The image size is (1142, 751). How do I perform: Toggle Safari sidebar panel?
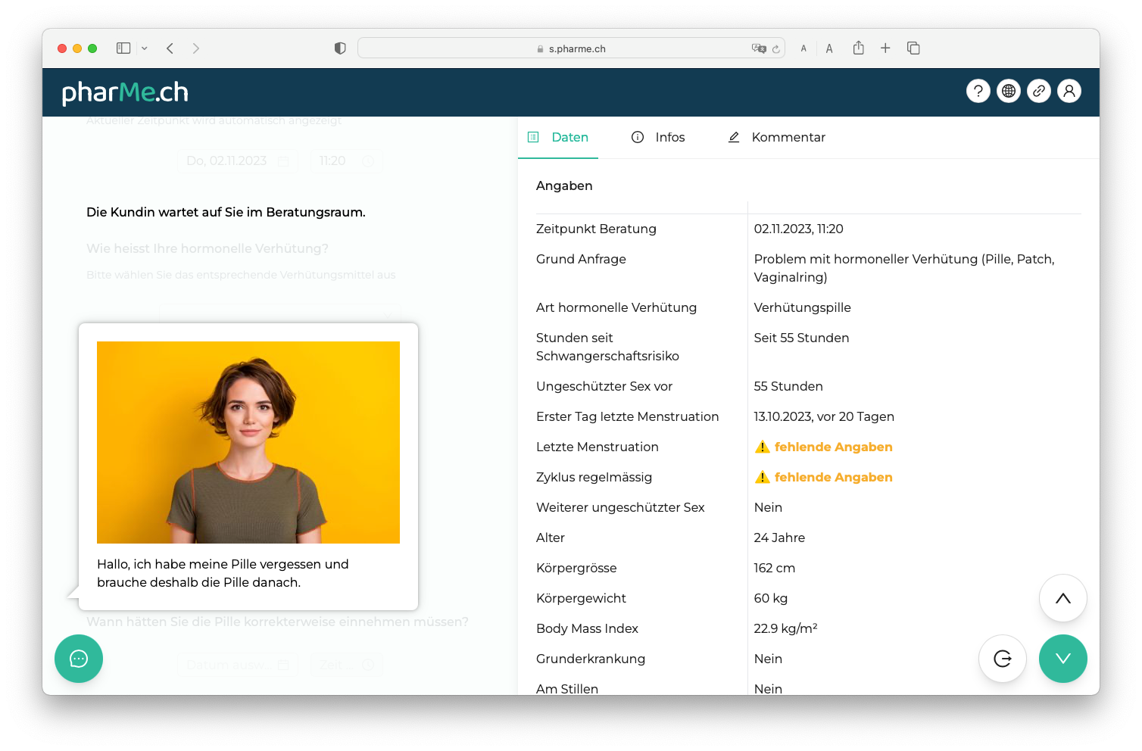pos(123,48)
